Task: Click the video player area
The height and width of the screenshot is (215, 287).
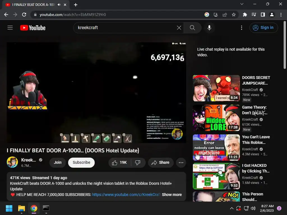Action: pos(96,92)
